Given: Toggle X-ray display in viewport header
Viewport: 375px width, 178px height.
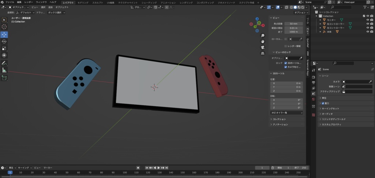Looking at the screenshot, I should (287, 7).
